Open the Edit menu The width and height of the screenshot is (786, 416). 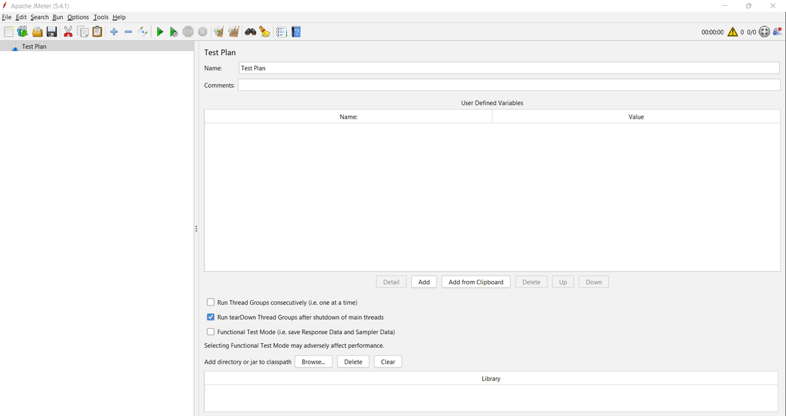point(21,17)
